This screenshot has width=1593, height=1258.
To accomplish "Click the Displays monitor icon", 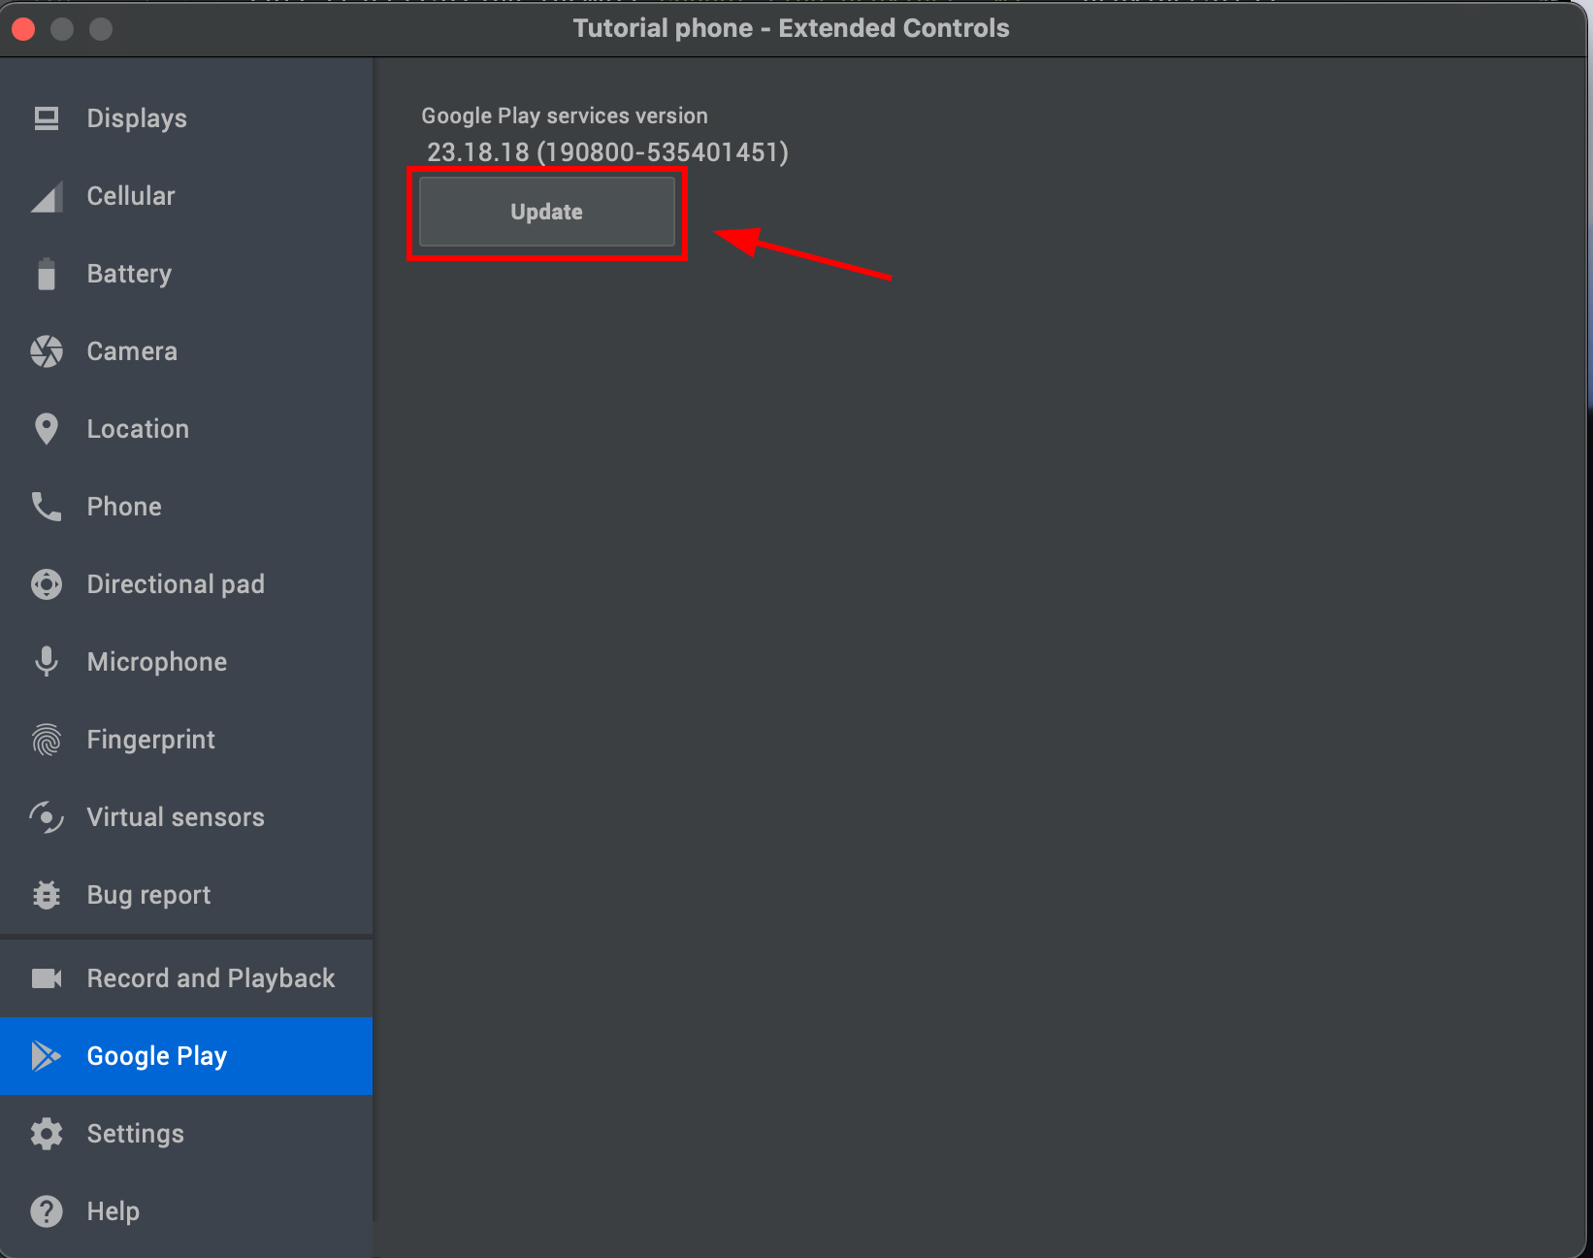I will point(46,118).
